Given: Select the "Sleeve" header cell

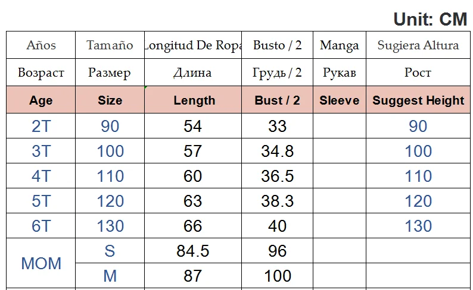Looking at the screenshot, I should (x=339, y=100).
